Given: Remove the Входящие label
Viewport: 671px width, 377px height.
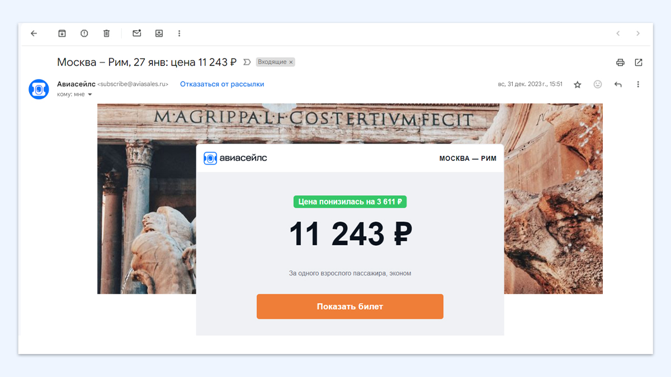Looking at the screenshot, I should coord(291,62).
